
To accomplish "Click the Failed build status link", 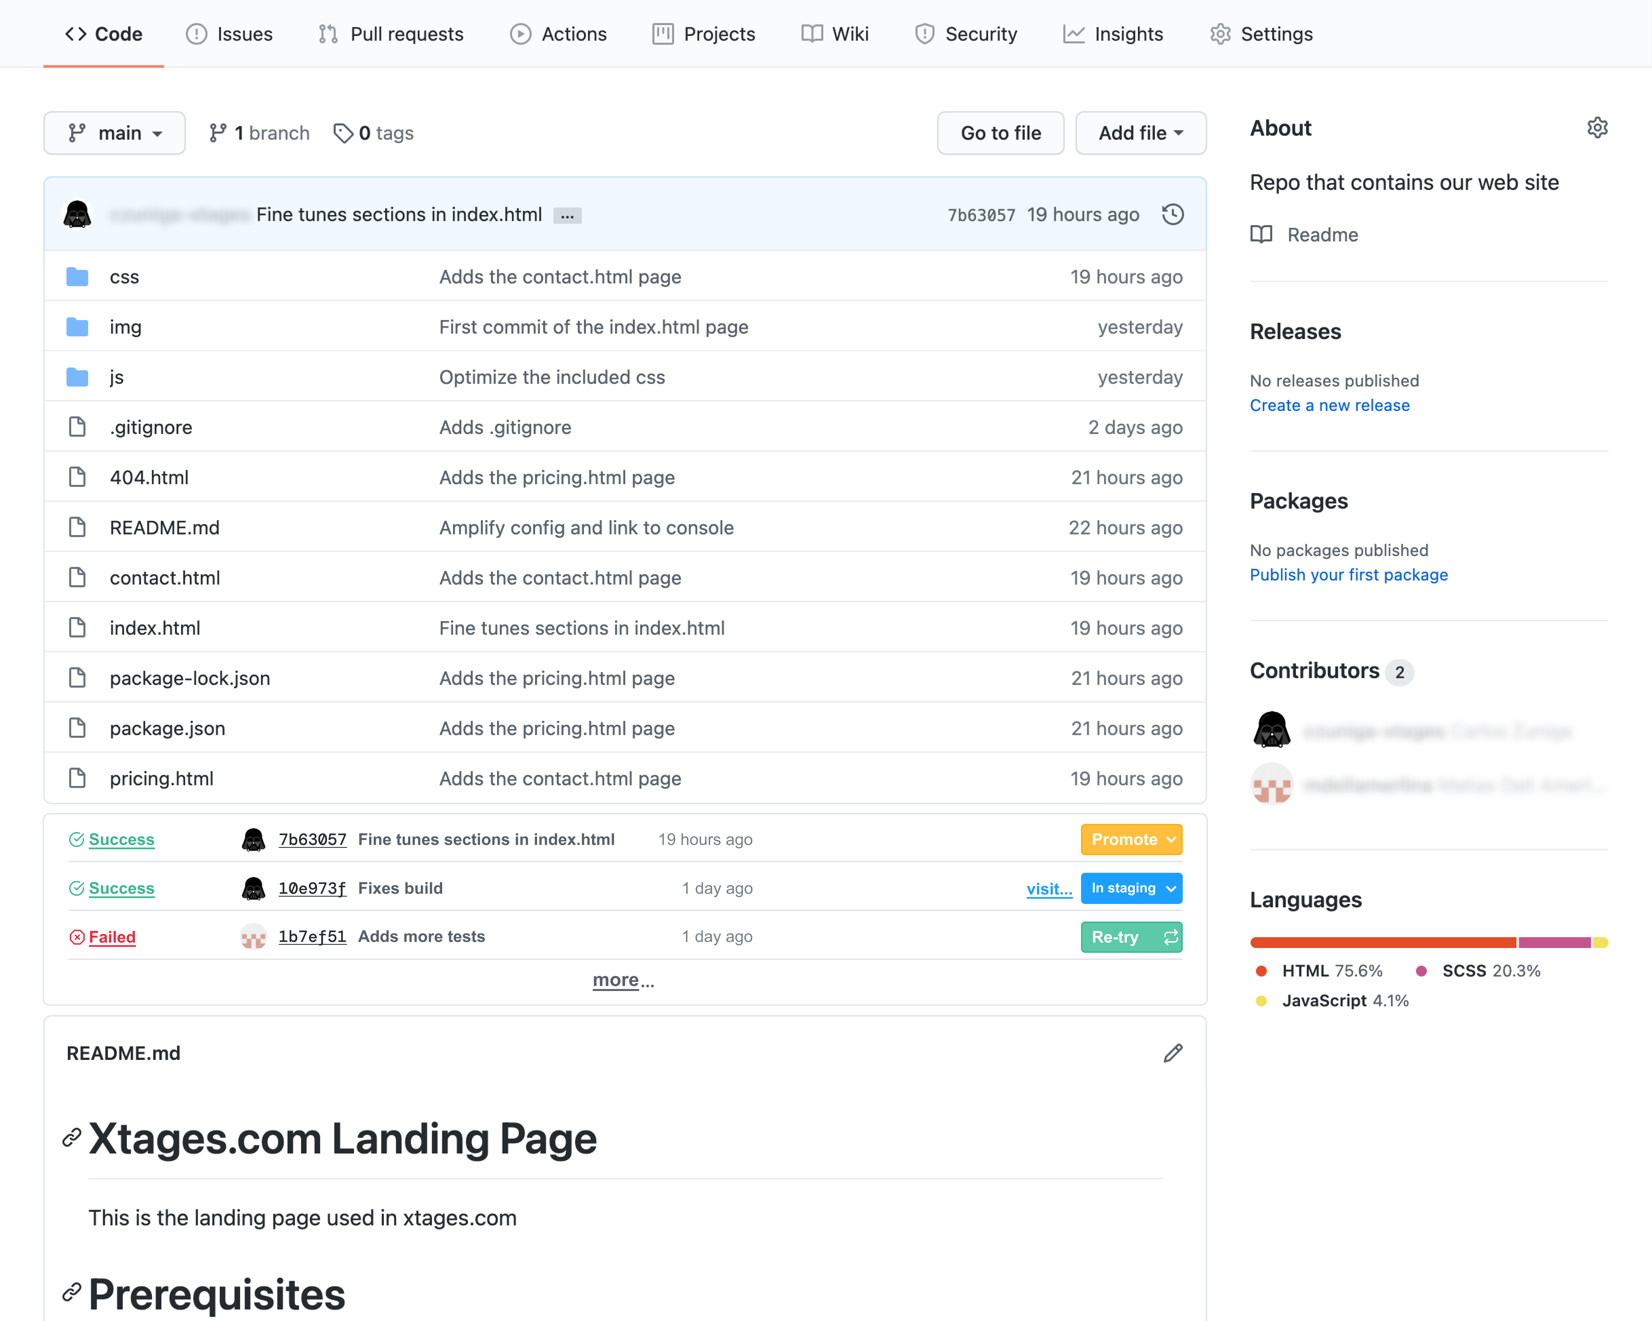I will click(112, 937).
